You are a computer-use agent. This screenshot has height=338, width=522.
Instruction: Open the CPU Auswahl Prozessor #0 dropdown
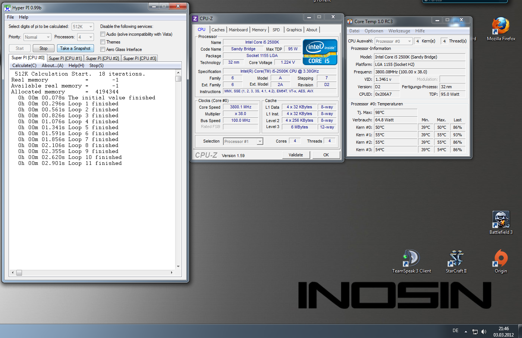coord(409,41)
